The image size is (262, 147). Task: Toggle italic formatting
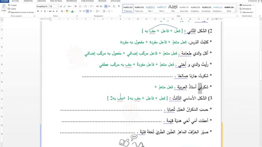click(41, 11)
